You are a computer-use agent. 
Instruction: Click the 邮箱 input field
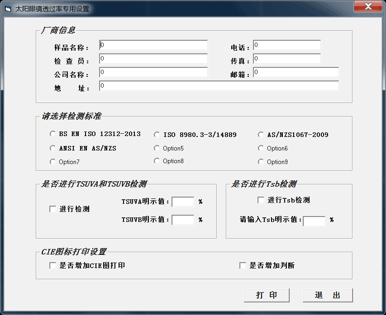(x=296, y=72)
